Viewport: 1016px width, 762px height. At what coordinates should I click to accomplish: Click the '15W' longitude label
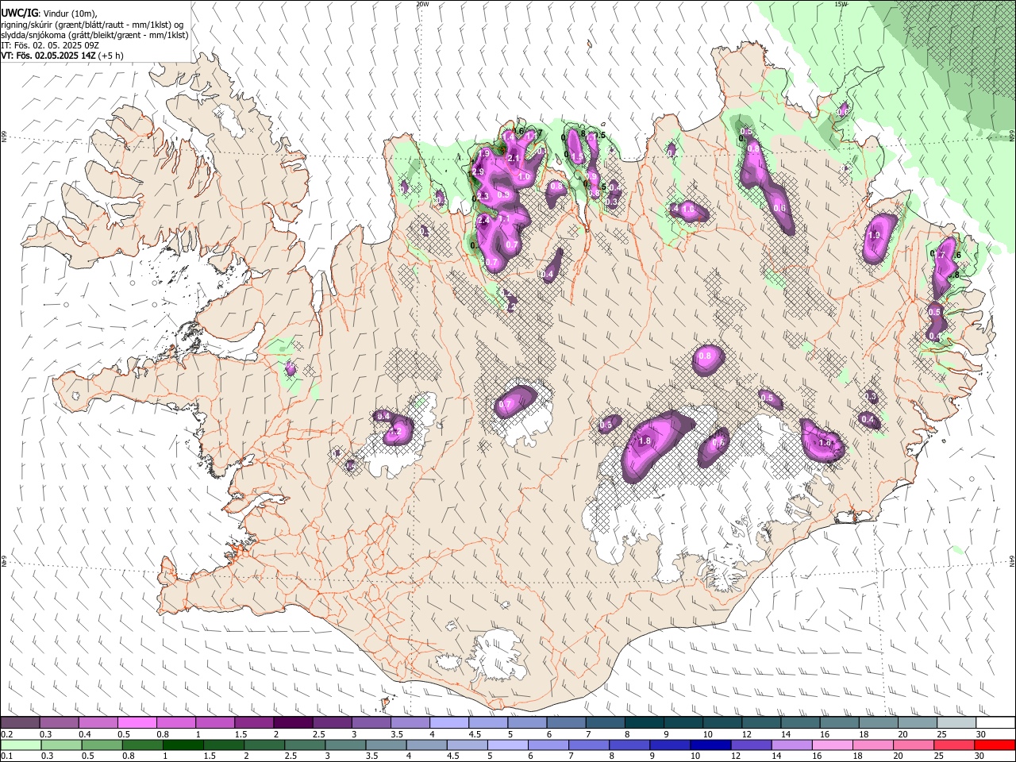click(x=841, y=4)
